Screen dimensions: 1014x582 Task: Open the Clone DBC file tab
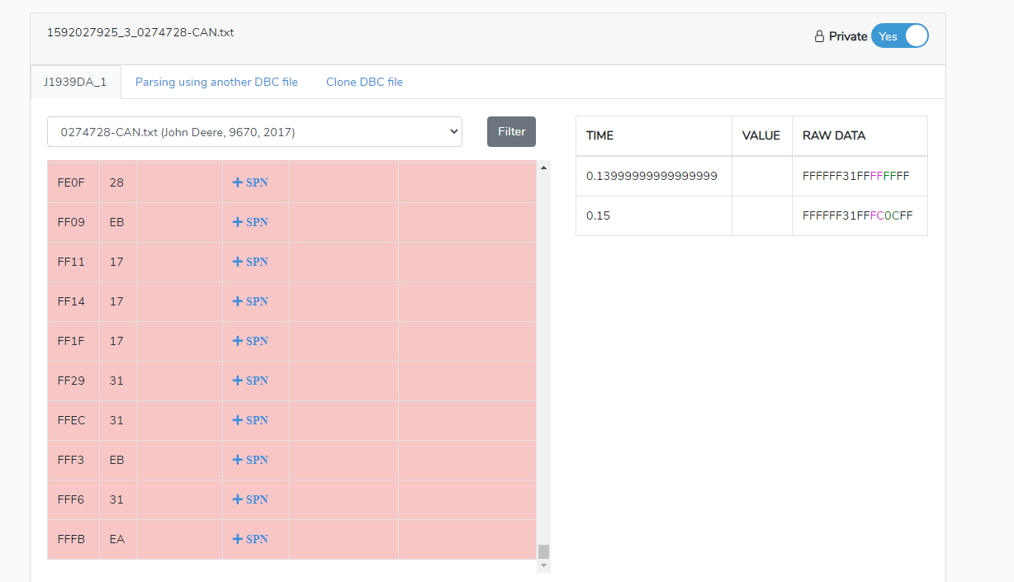coord(364,83)
